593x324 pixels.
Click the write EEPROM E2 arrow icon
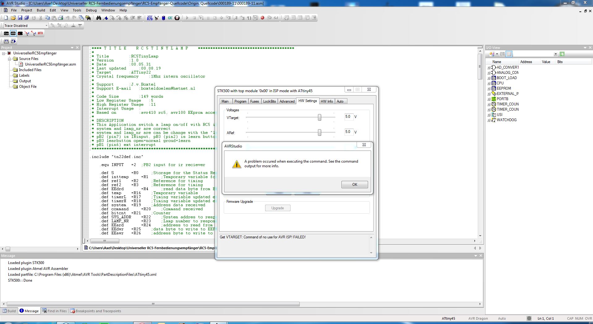(27, 33)
